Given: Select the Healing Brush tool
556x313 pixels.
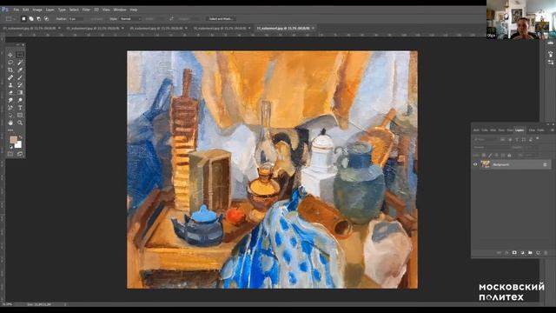Looking at the screenshot, I should tap(10, 77).
